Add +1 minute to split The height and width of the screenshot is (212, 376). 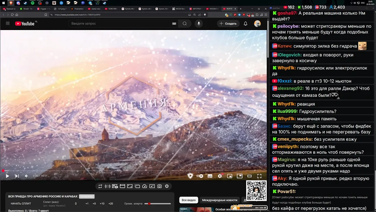point(87,204)
